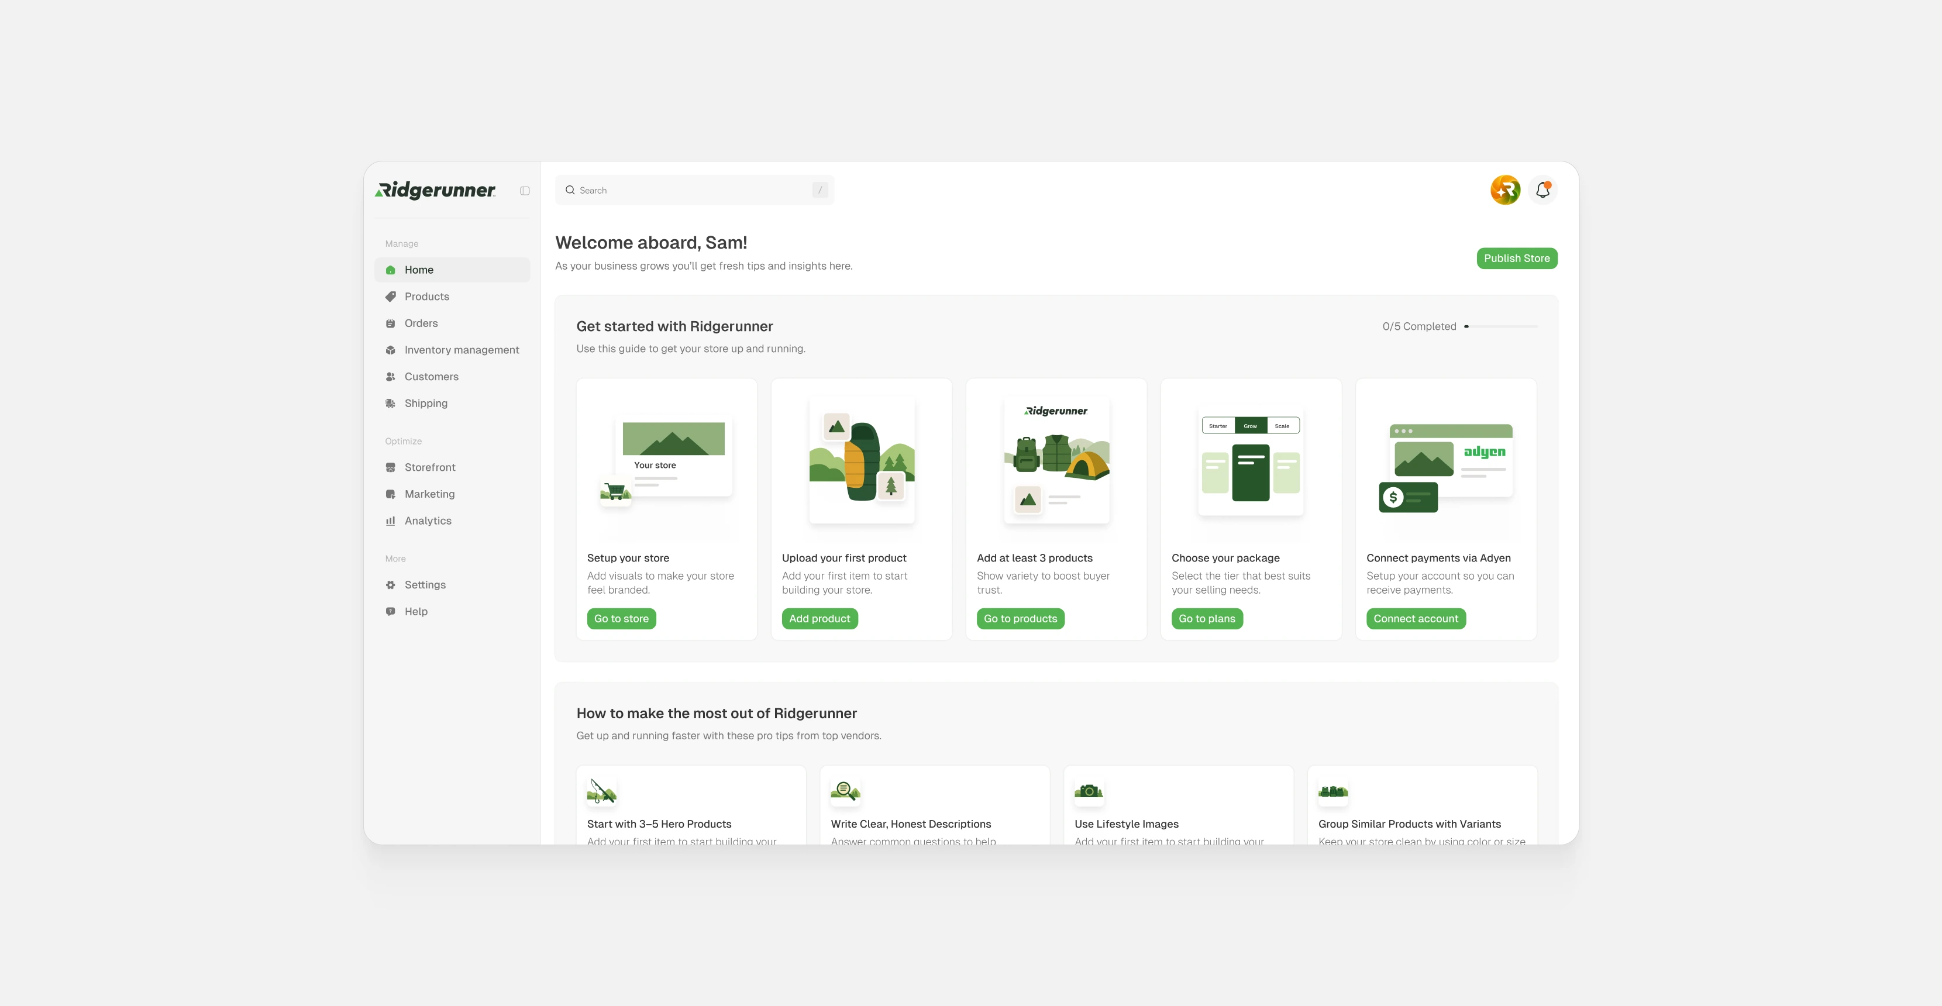Collapse the sidebar panel icon
This screenshot has width=1942, height=1006.
(525, 191)
